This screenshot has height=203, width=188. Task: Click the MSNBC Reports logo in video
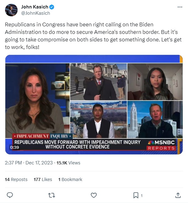(x=161, y=145)
